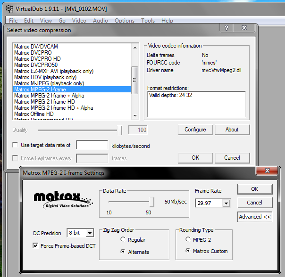Select Matrox MPEG-2 I-frame HD codec
The width and height of the screenshot is (285, 277).
coord(72,102)
